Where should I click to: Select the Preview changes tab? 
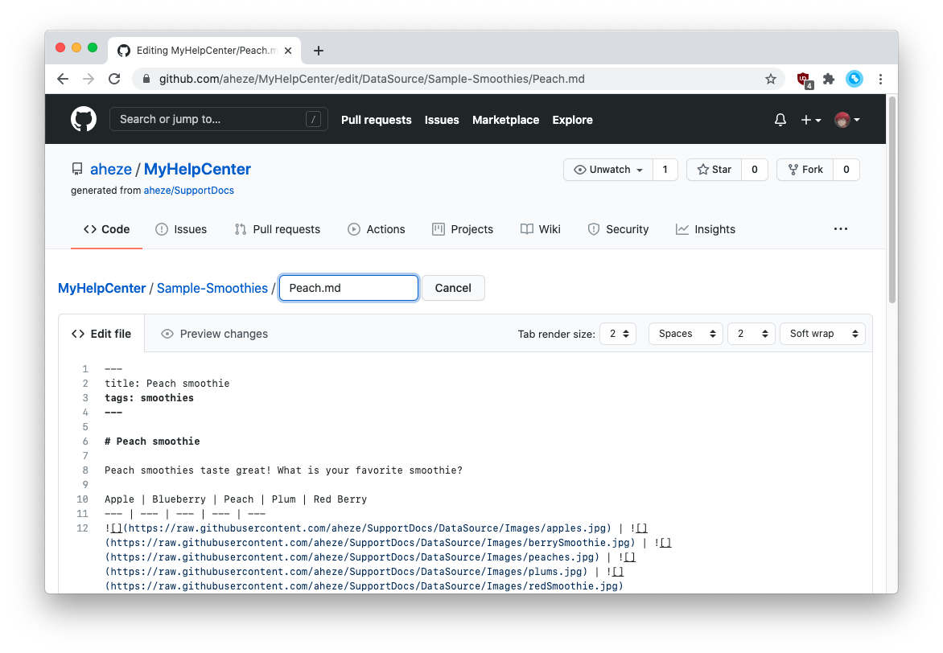point(215,334)
